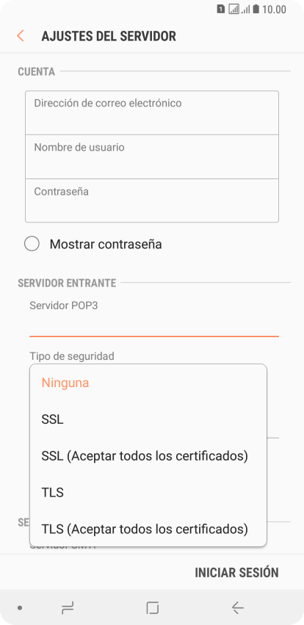Tap the home button in navigation bar
This screenshot has width=304, height=625.
click(152, 608)
